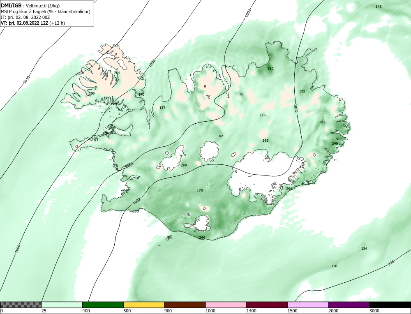
Task: Click the 1002 isobar label in eastern Iceland
Action: point(296,108)
